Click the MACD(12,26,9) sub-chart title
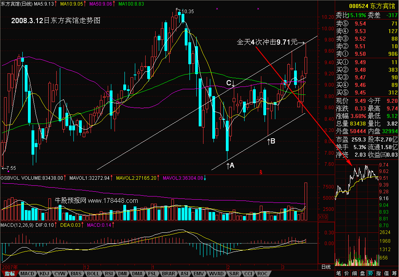399x277 pixels. 17,225
